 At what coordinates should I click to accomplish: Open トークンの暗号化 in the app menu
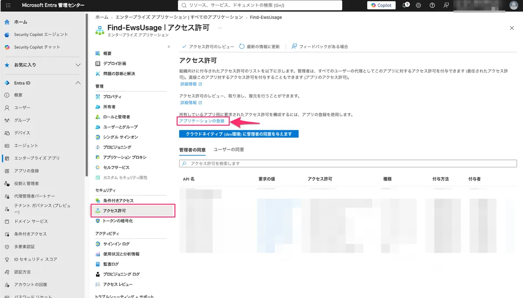(x=118, y=221)
